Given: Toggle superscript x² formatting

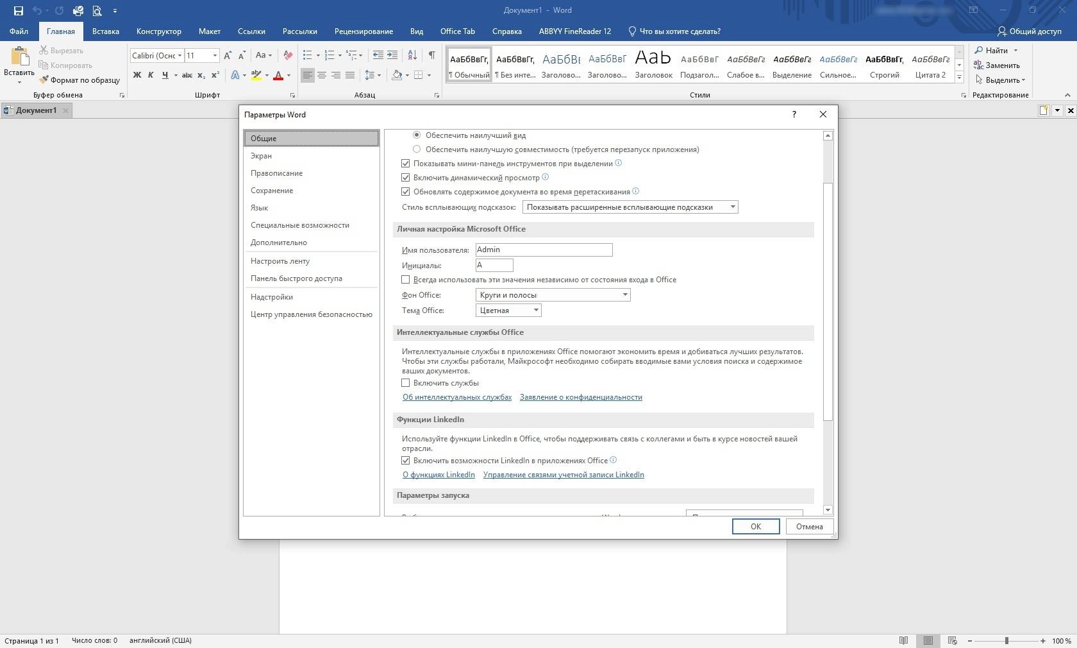Looking at the screenshot, I should (x=215, y=75).
